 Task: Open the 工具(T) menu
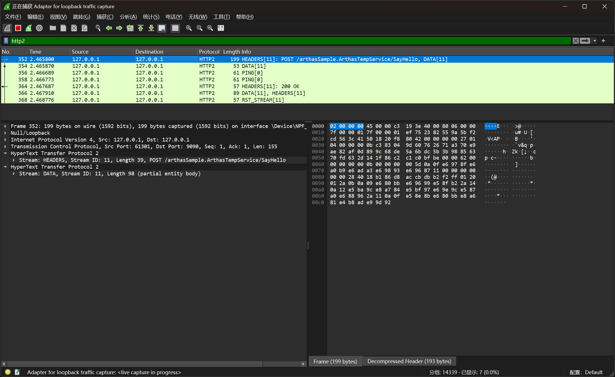(x=221, y=17)
